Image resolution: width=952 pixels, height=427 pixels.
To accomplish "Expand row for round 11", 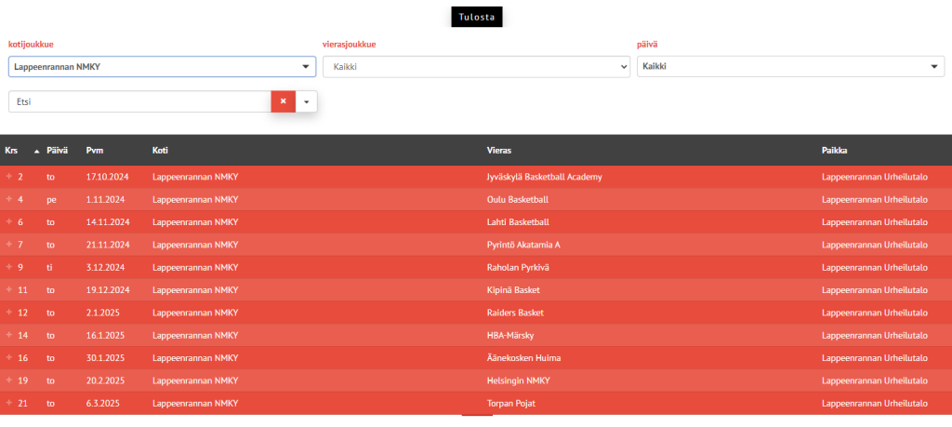I will [9, 289].
